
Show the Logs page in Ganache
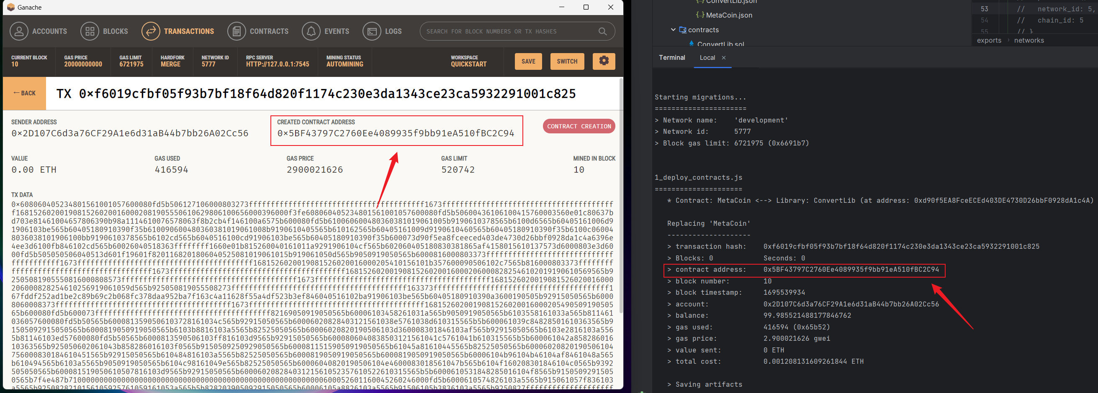tap(382, 31)
